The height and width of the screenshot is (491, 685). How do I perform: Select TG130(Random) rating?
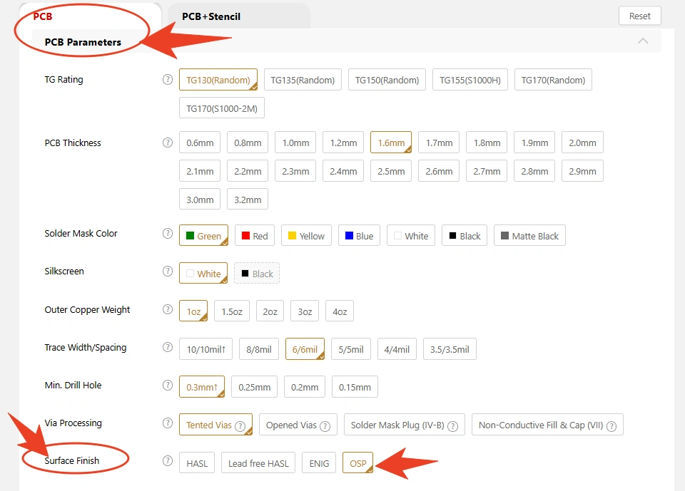(218, 80)
